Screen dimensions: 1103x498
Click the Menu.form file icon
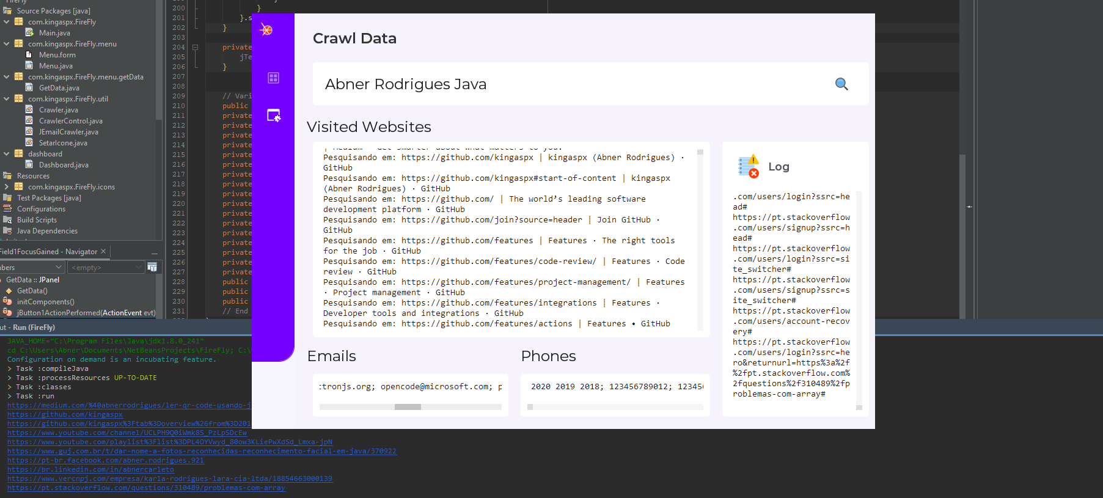click(29, 54)
